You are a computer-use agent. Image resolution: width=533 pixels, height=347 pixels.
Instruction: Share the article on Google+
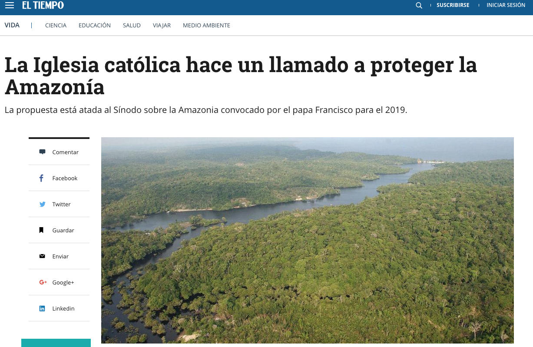[58, 282]
